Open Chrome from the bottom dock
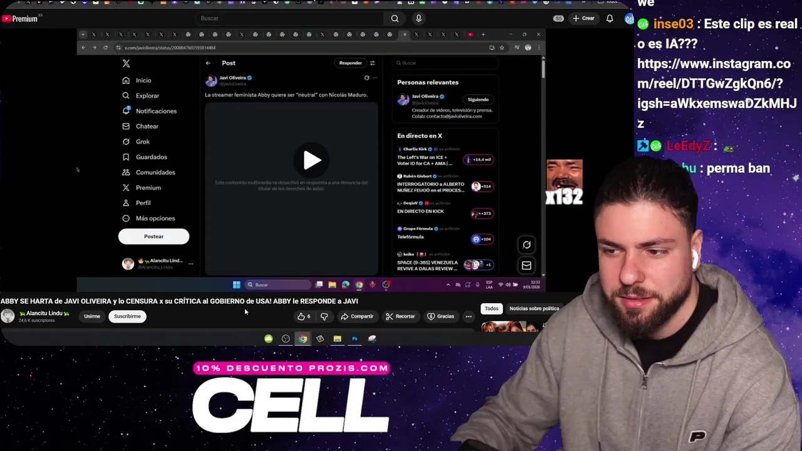The image size is (802, 451). tap(303, 339)
